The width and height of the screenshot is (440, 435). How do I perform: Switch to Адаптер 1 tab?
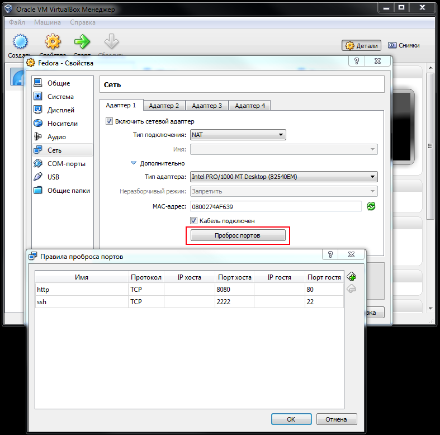click(x=121, y=105)
